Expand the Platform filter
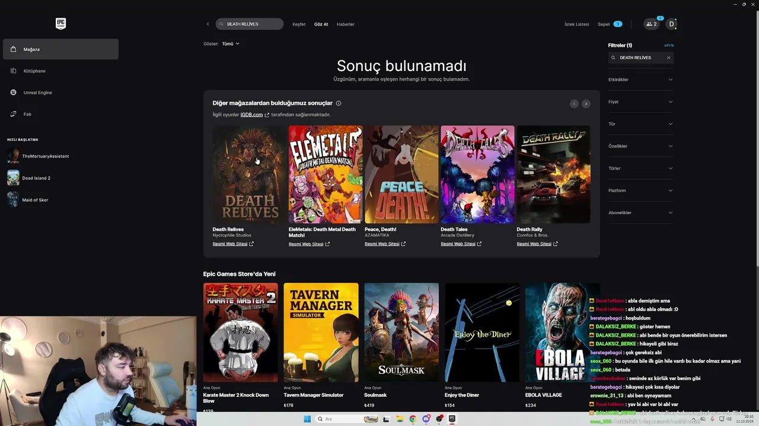The image size is (759, 426). (640, 191)
